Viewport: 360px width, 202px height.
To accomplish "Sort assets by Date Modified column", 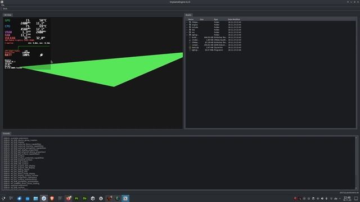I will click(x=234, y=20).
